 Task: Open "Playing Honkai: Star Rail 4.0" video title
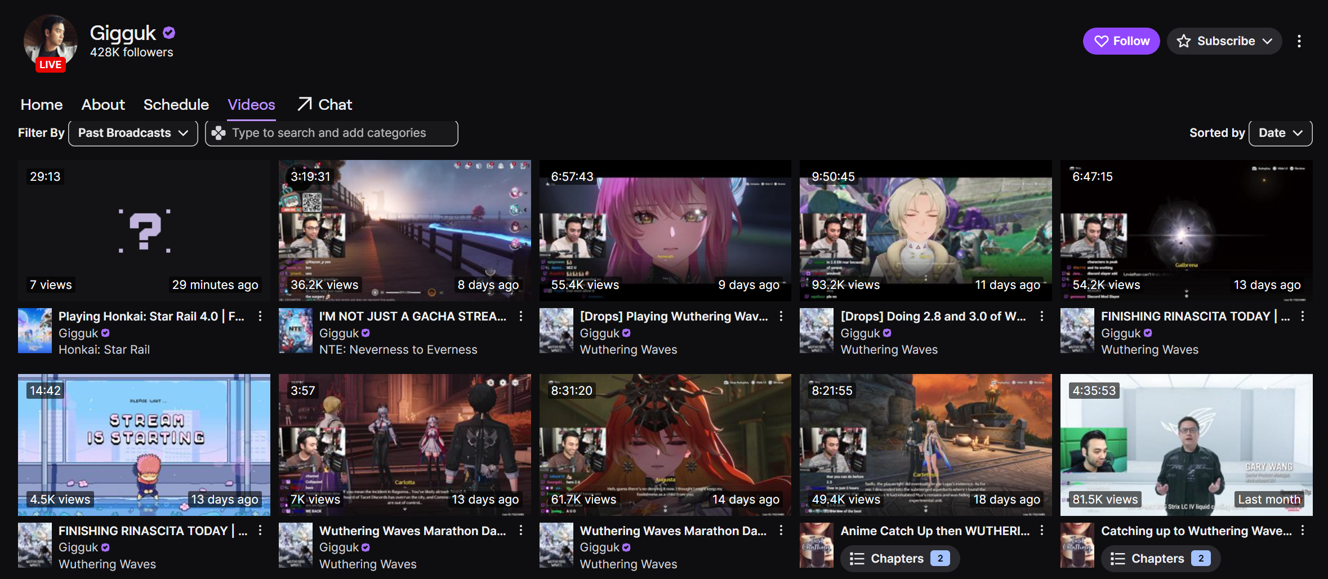point(151,317)
